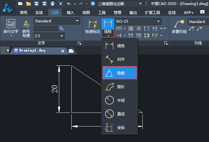Choose 角度 angular dimension from menu
This screenshot has width=209, height=142.
(120, 73)
